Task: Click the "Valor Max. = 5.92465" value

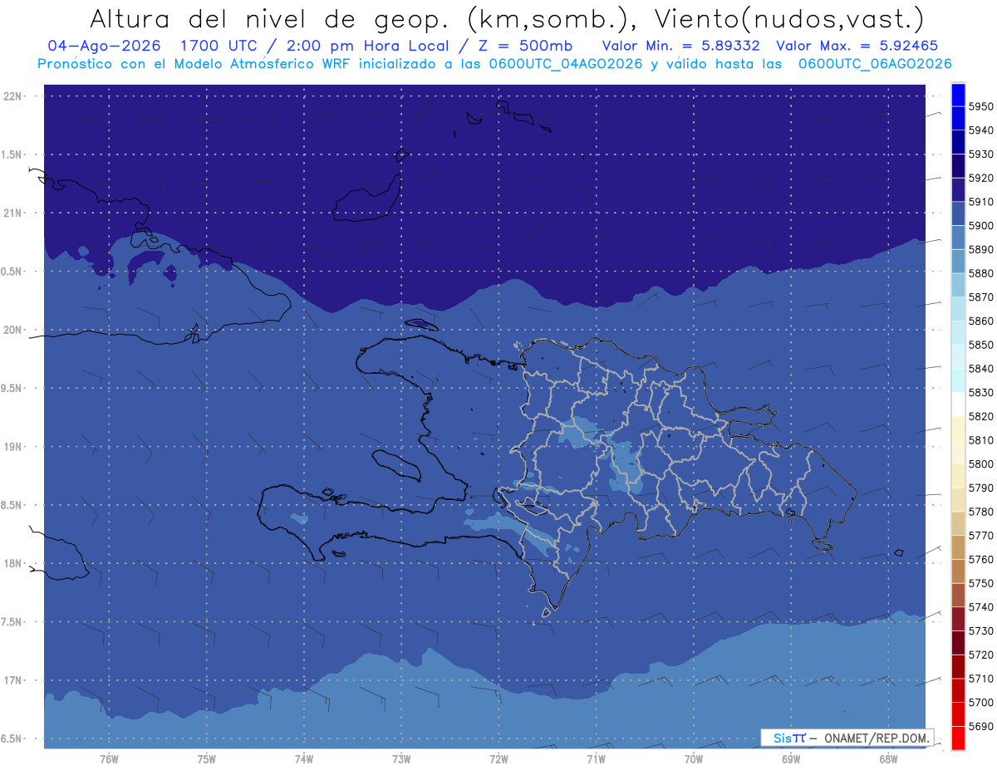Action: pos(857,46)
